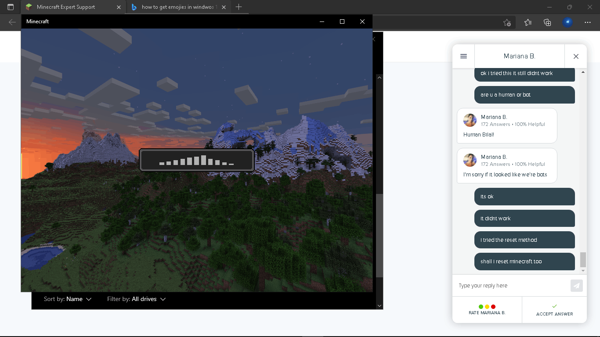Open a new browser tab
Screen dimensions: 600x337
[239, 7]
